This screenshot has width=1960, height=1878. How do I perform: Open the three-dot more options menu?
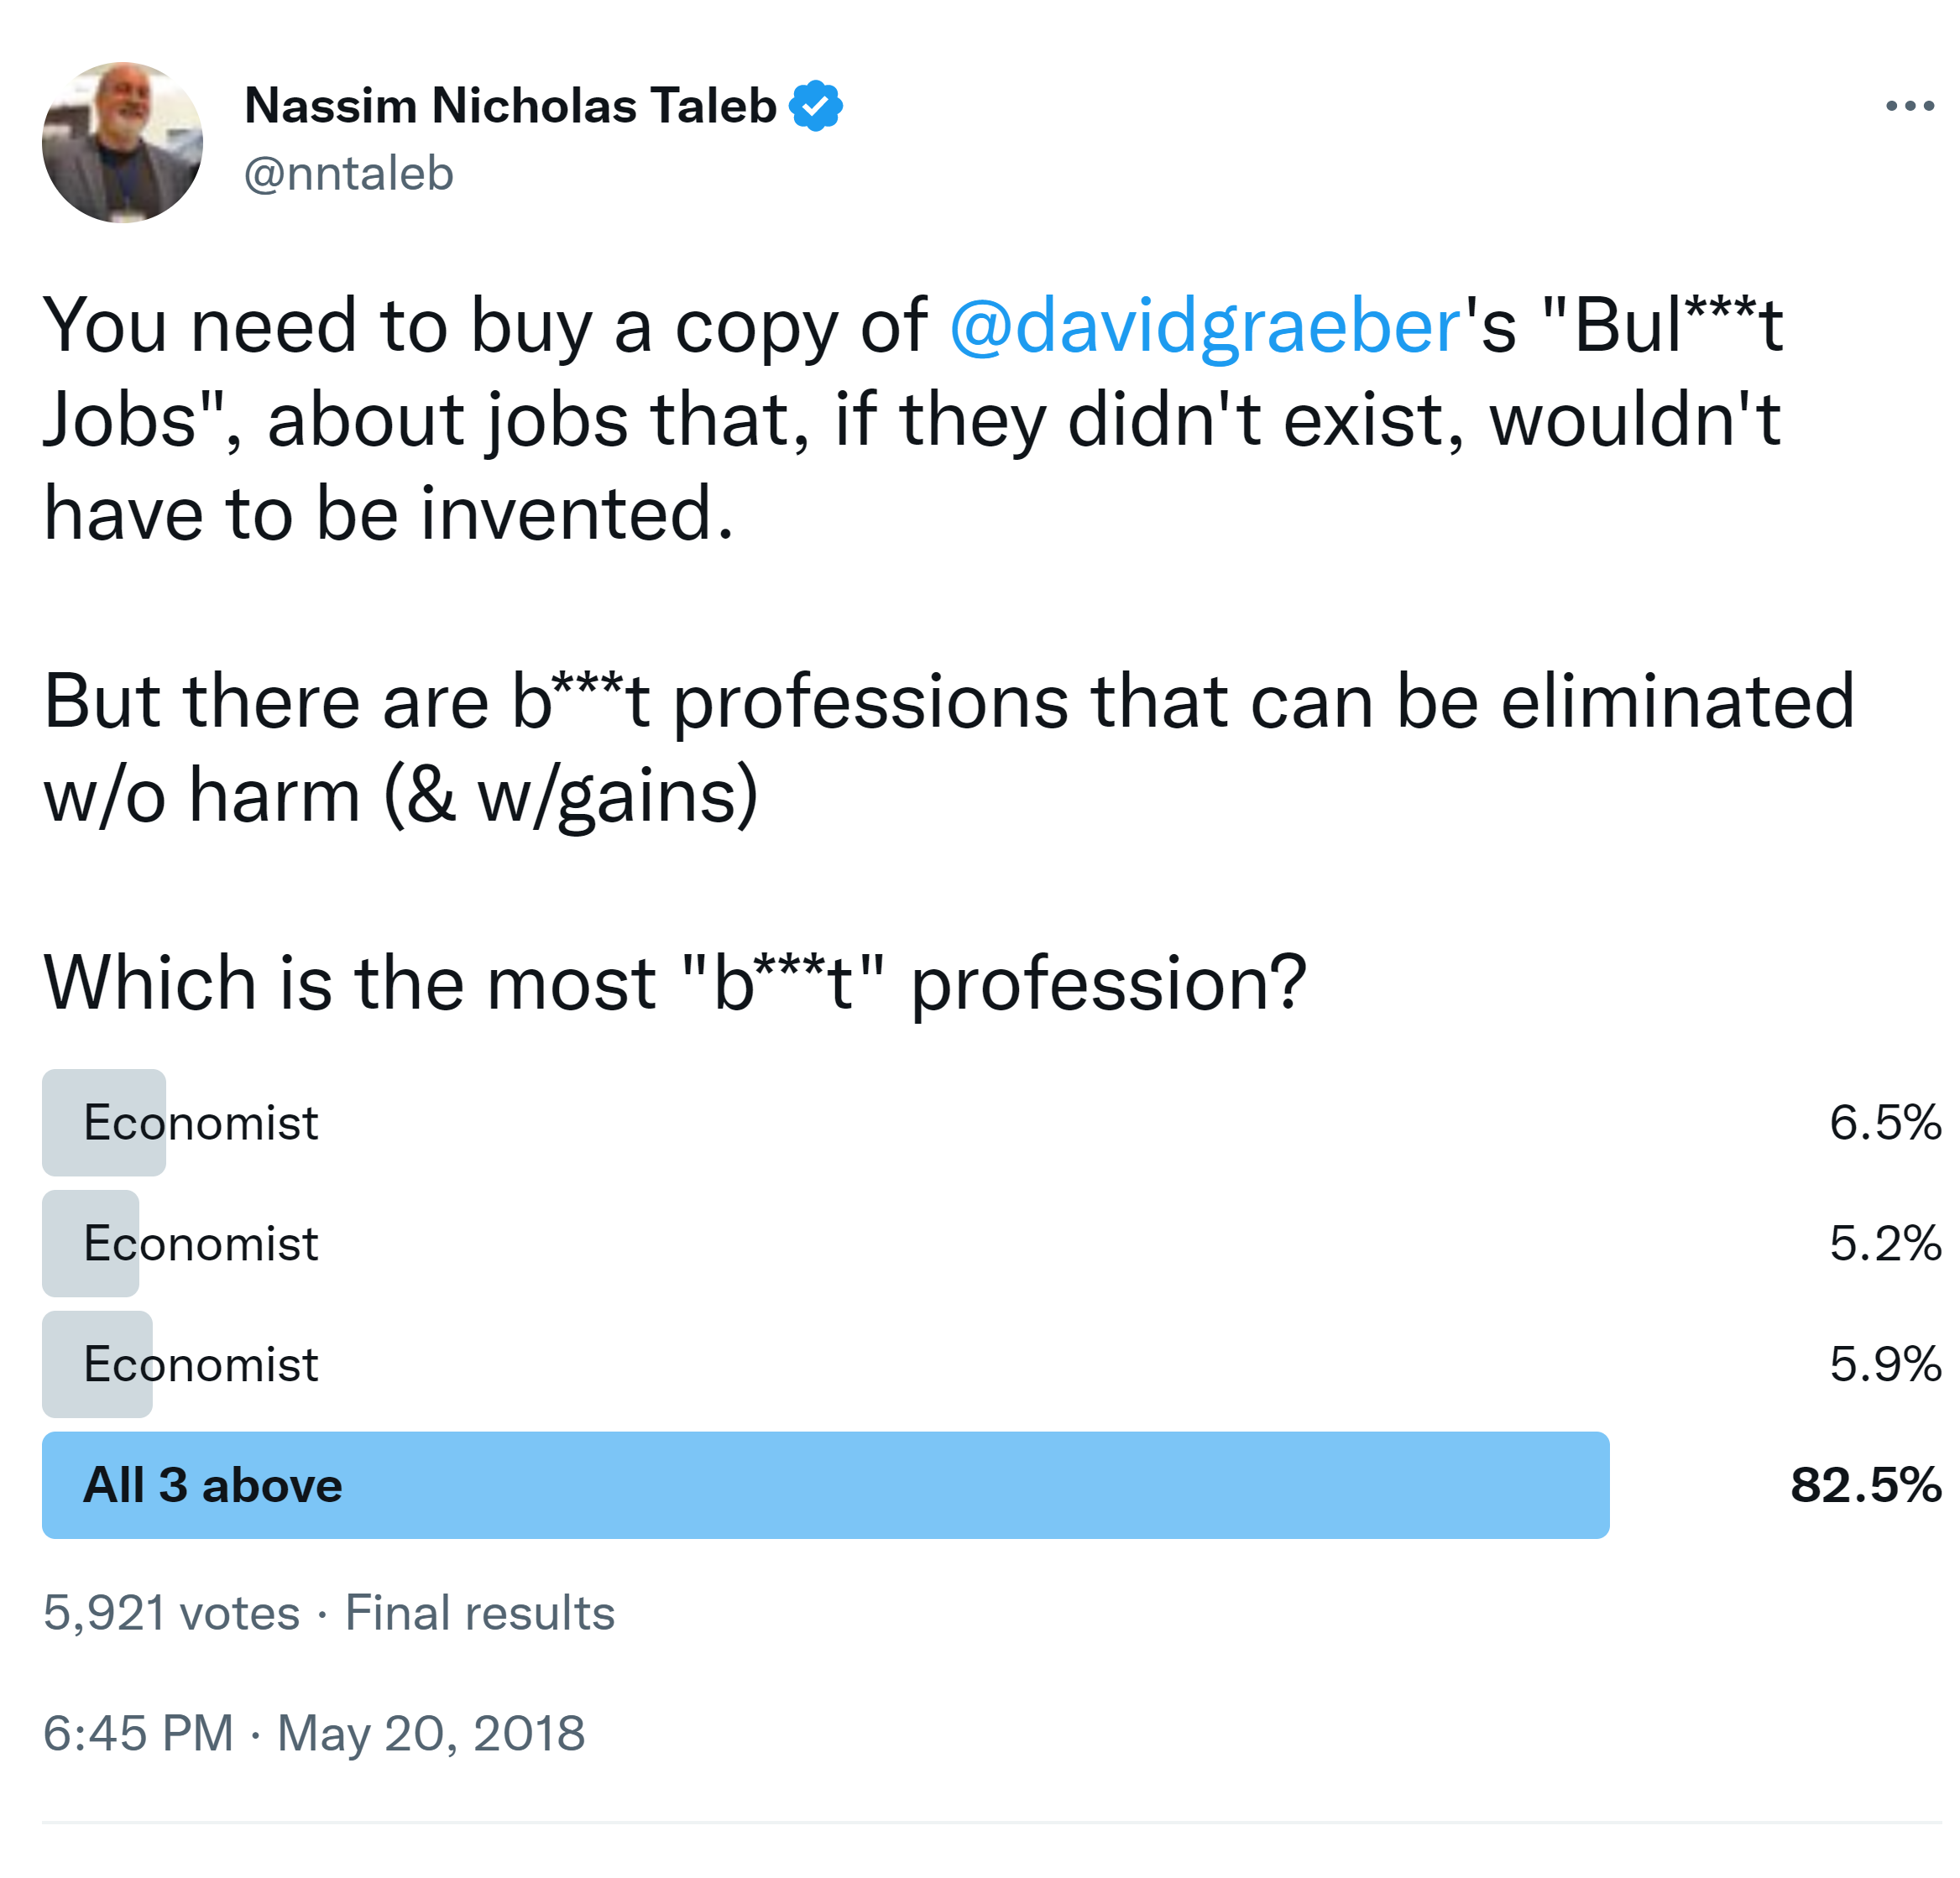coord(1908,105)
